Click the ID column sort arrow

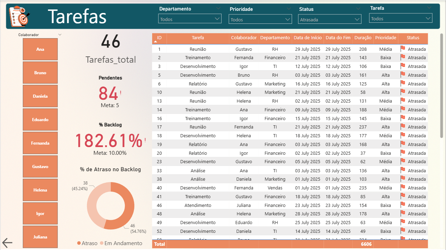[156, 42]
